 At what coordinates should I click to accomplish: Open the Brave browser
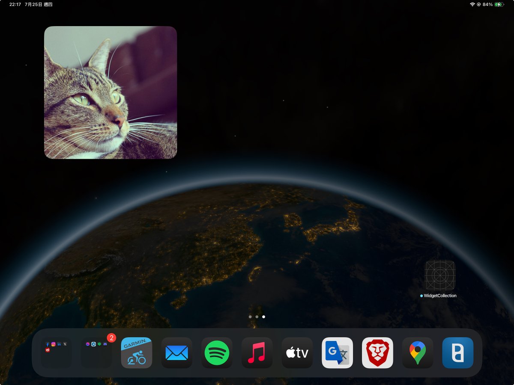pos(377,353)
